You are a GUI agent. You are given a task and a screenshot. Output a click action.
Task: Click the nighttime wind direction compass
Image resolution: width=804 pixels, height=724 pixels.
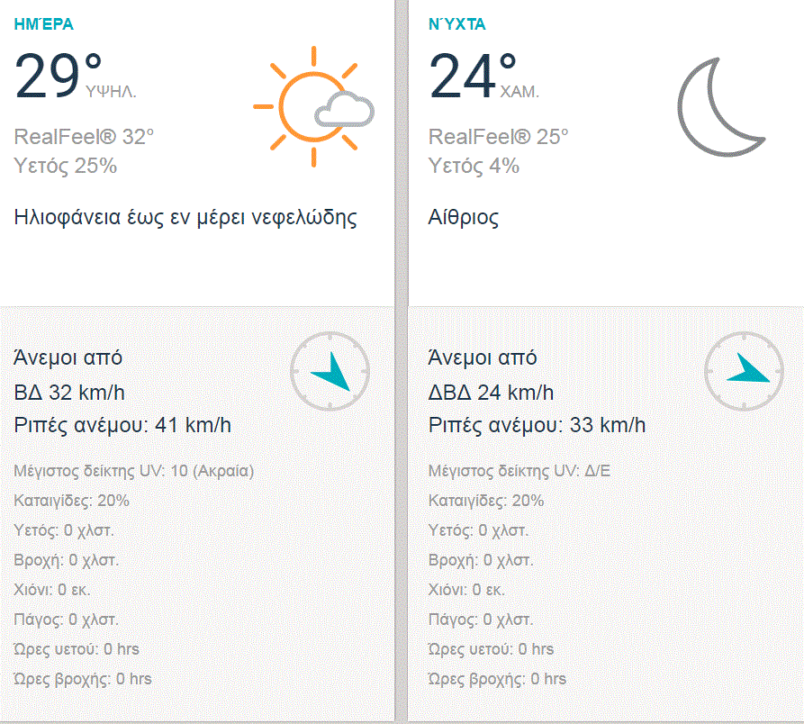coord(744,371)
